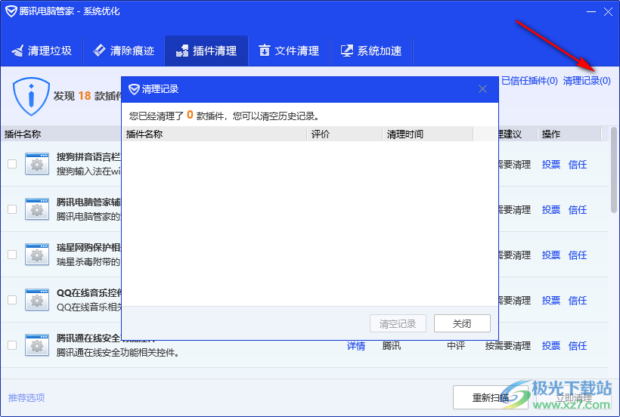
Task: Check the 腾讯通在线安全 plugin checkbox
Action: tap(12, 345)
